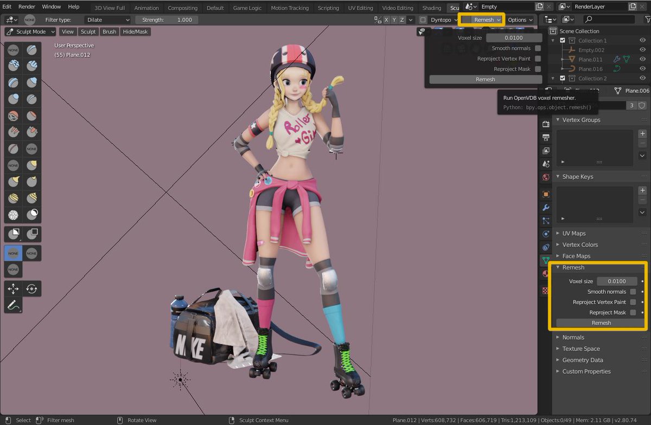The image size is (651, 425).
Task: Click Remesh button in Properties panel
Action: 601,323
